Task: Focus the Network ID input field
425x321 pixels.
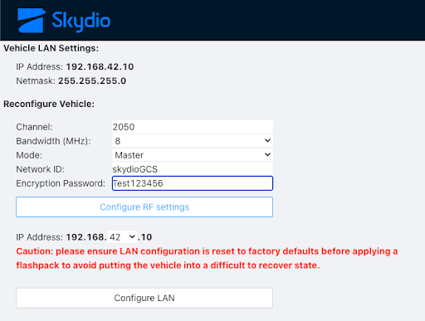Action: 193,169
